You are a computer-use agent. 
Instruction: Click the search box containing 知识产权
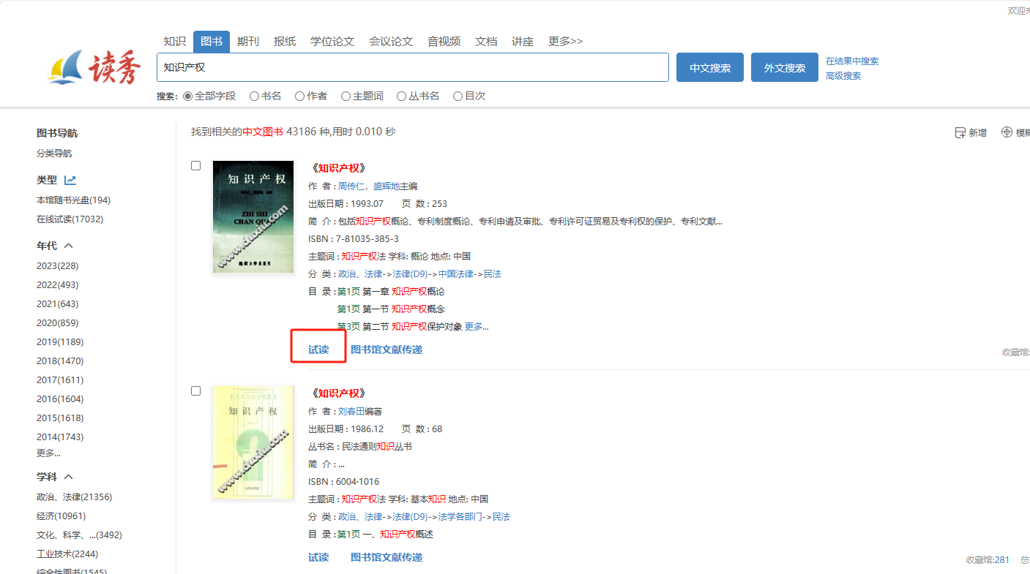coord(412,67)
